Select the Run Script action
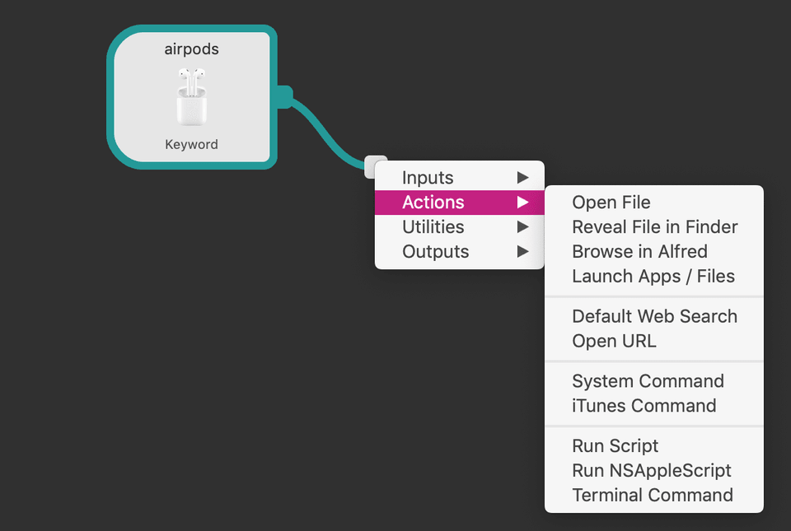Image resolution: width=791 pixels, height=531 pixels. (x=615, y=446)
